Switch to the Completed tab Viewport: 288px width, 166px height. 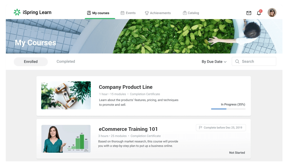click(x=66, y=61)
